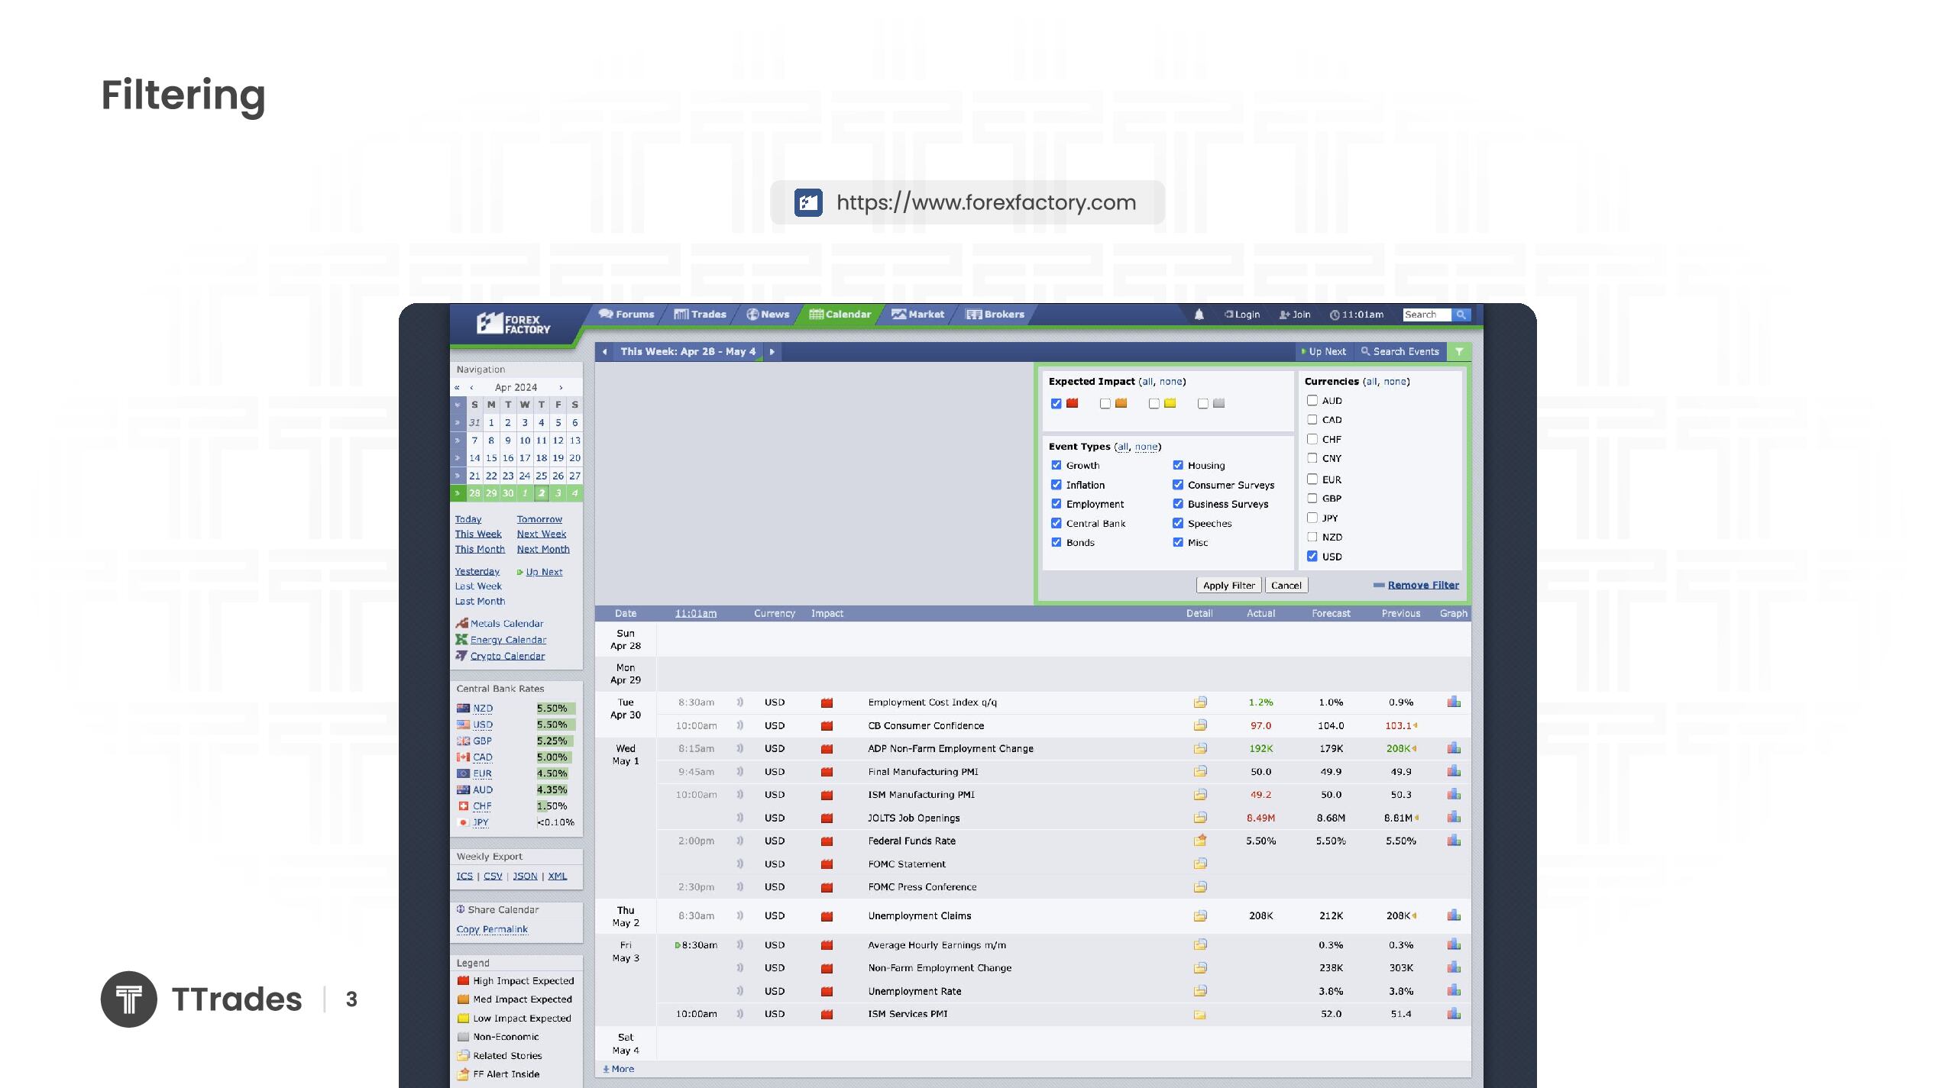Click the NZD flag in Central Bank Rates
The height and width of the screenshot is (1088, 1935).
pos(463,709)
